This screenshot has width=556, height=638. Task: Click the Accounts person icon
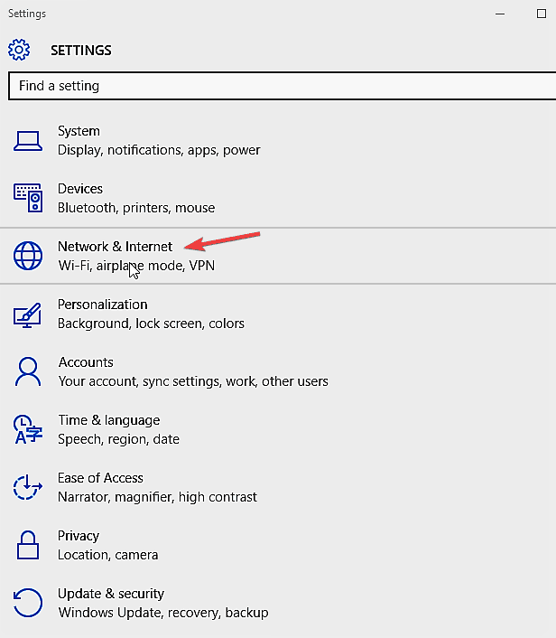point(28,371)
